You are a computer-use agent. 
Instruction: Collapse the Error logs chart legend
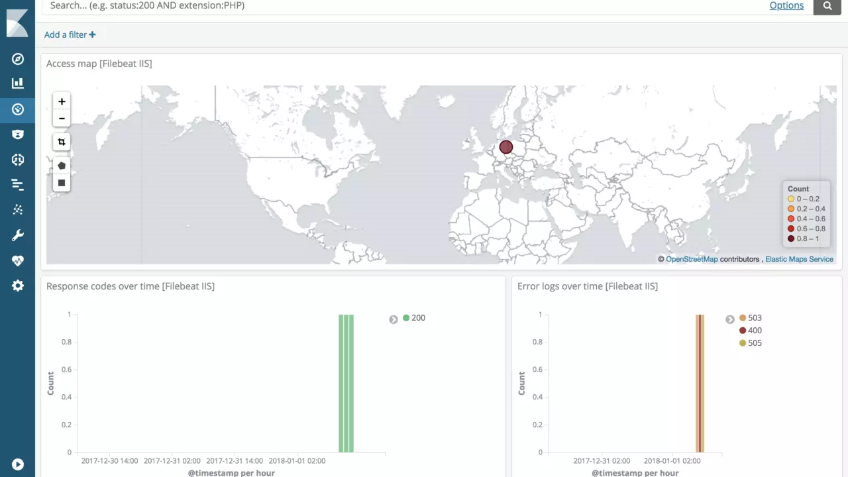pyautogui.click(x=730, y=319)
